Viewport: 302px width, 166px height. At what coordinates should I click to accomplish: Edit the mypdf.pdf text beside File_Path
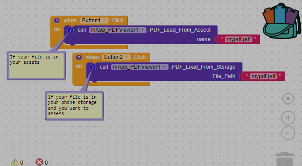click(263, 76)
